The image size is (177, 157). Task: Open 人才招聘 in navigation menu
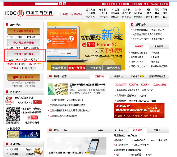click(90, 13)
